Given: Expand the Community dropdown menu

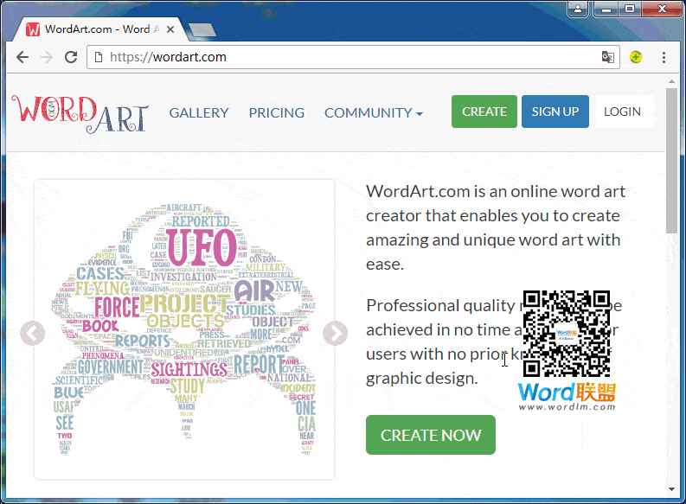Looking at the screenshot, I should (x=373, y=112).
